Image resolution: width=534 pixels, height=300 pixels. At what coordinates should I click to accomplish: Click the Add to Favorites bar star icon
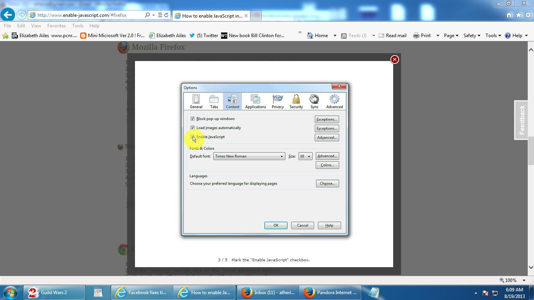(5, 36)
